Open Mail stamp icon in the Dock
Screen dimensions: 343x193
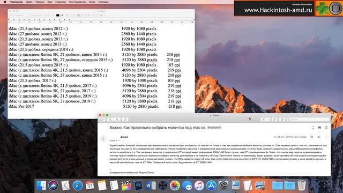tap(65, 185)
